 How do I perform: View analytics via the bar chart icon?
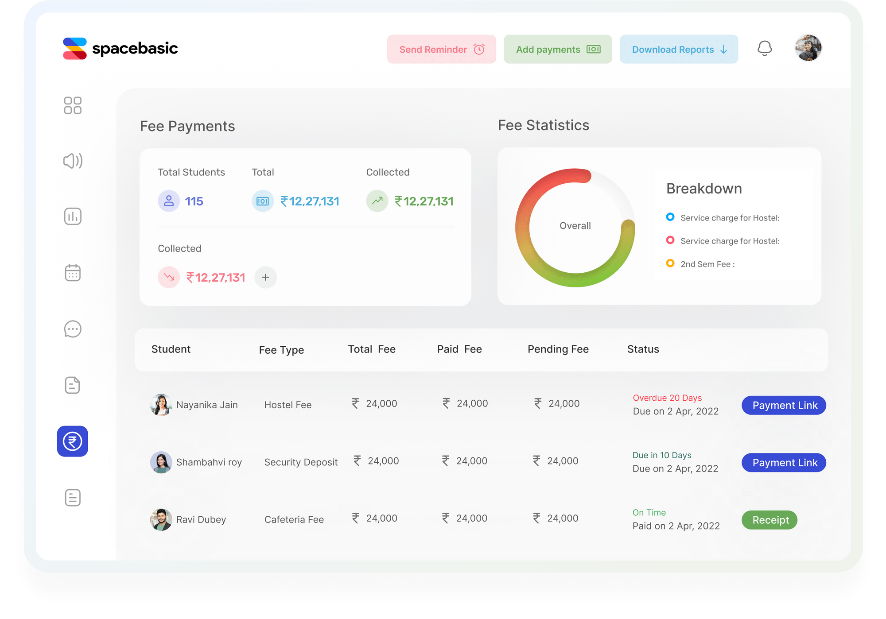(x=73, y=217)
